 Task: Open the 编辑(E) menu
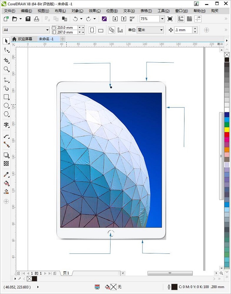coord(26,11)
